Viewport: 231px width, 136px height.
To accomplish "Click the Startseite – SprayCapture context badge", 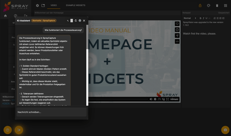I will [x=44, y=21].
